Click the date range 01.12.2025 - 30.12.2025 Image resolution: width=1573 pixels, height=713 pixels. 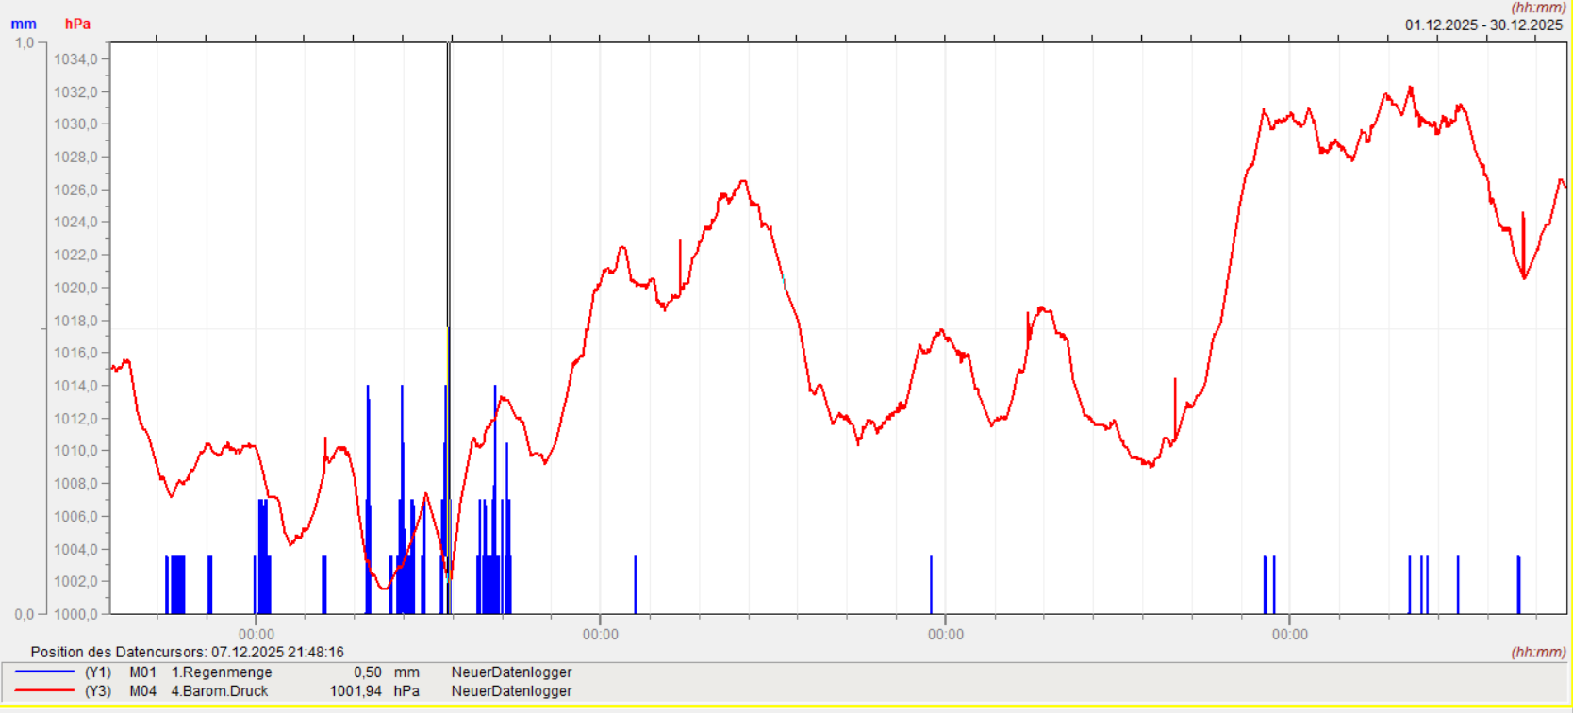[x=1483, y=25]
